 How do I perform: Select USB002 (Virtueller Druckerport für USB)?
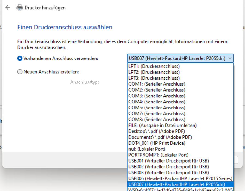point(180,167)
